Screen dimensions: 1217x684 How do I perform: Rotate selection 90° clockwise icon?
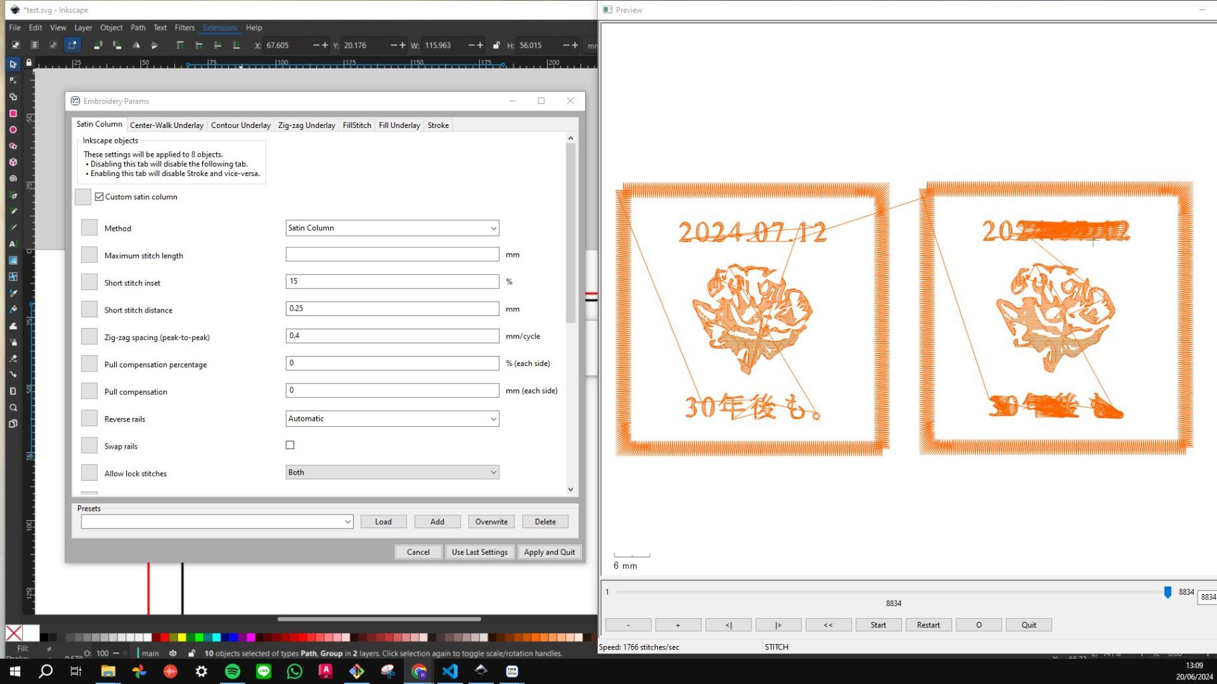click(x=117, y=45)
